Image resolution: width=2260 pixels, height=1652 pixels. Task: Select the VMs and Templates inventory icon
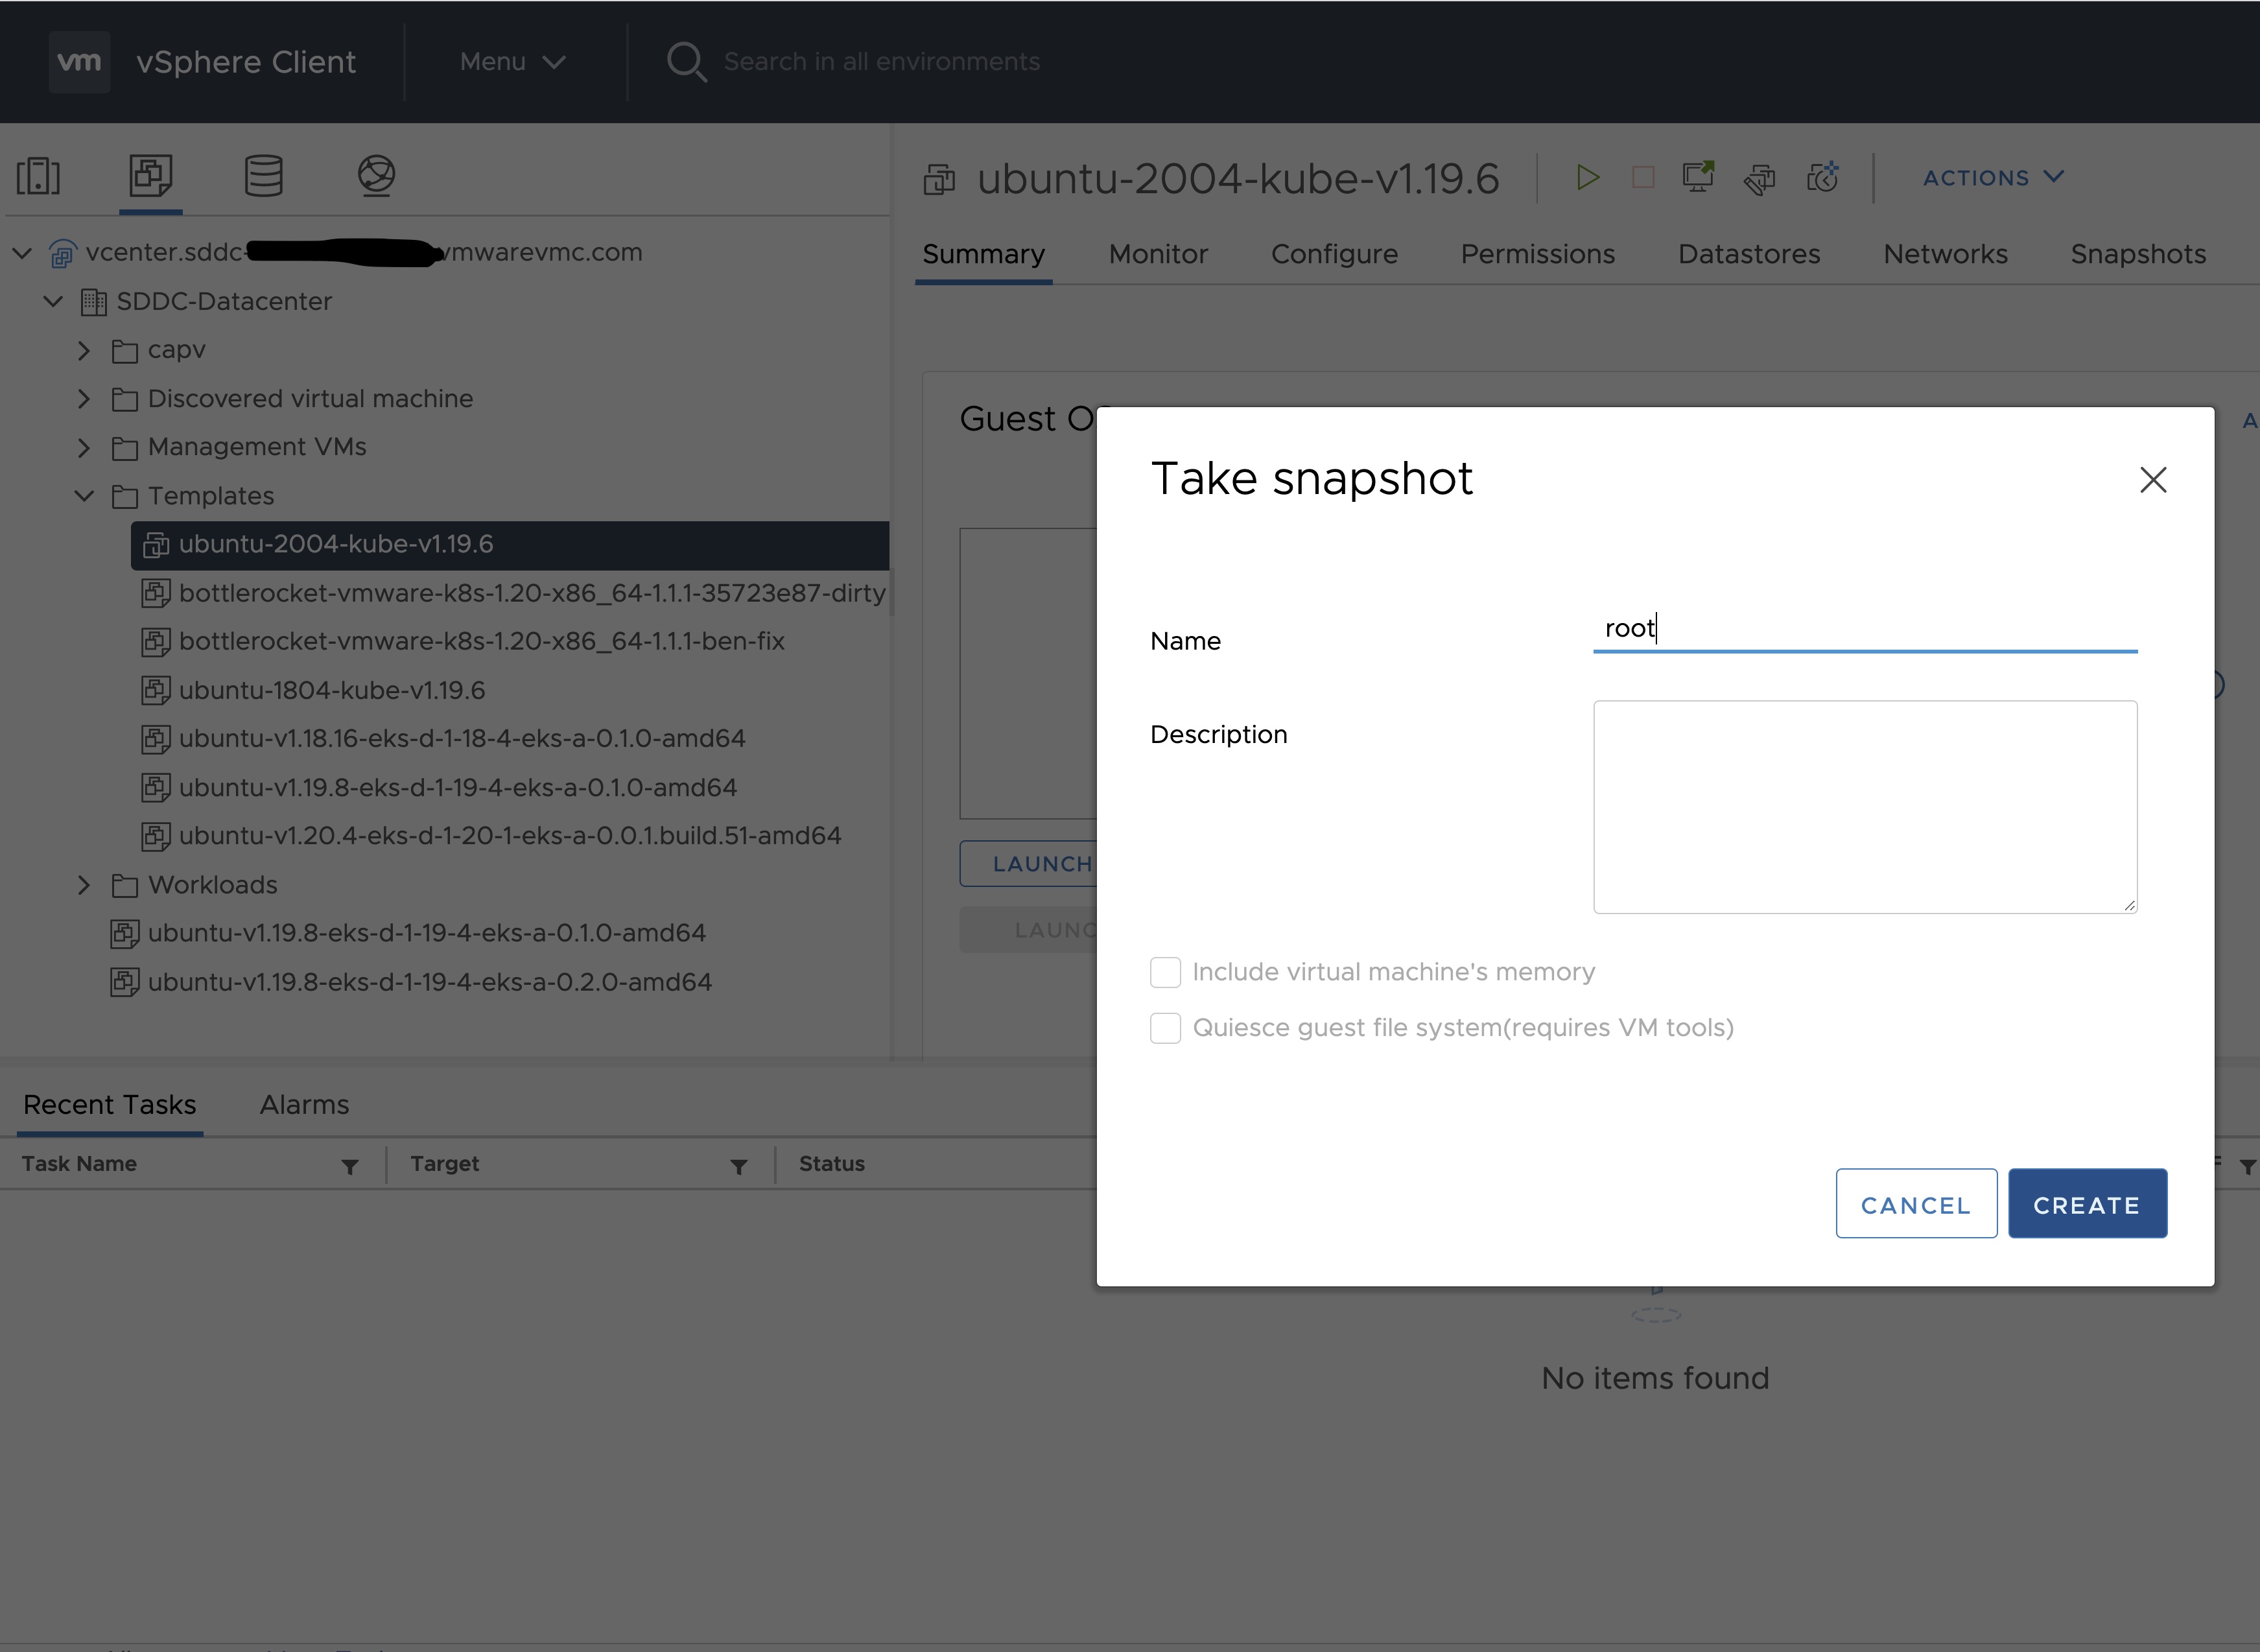(x=151, y=176)
